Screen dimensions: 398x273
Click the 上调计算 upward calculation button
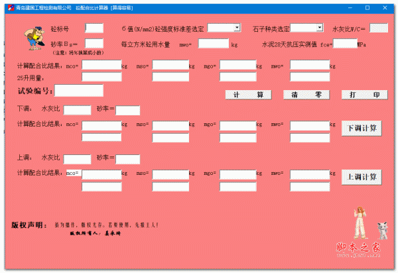point(362,177)
